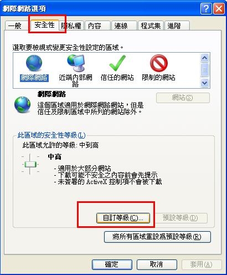Click the question mark help icon

pyautogui.click(x=206, y=8)
